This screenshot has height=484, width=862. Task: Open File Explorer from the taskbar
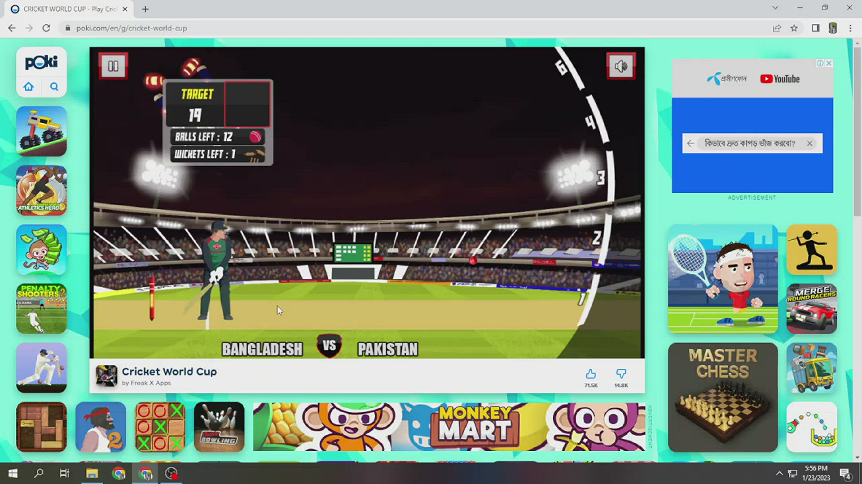[x=92, y=473]
